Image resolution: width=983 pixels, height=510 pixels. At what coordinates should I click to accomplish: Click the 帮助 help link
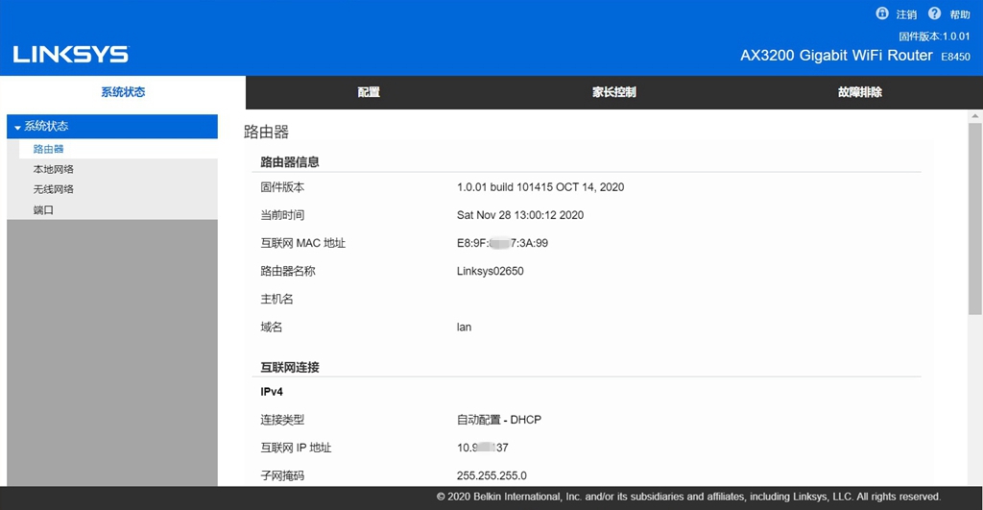point(960,14)
